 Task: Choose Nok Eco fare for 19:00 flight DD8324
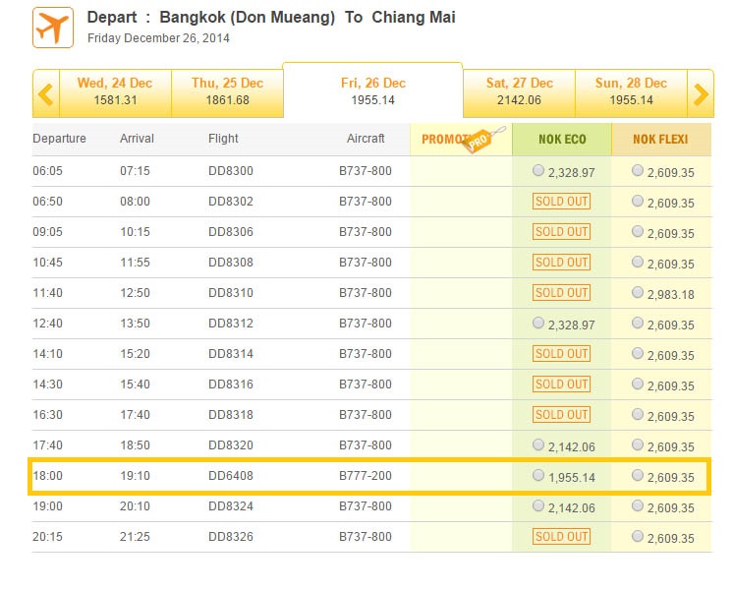(537, 506)
